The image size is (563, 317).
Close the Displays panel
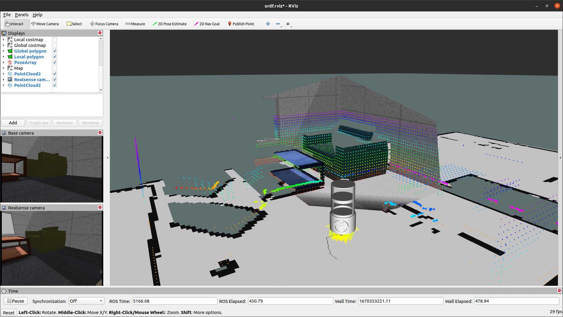pyautogui.click(x=100, y=33)
